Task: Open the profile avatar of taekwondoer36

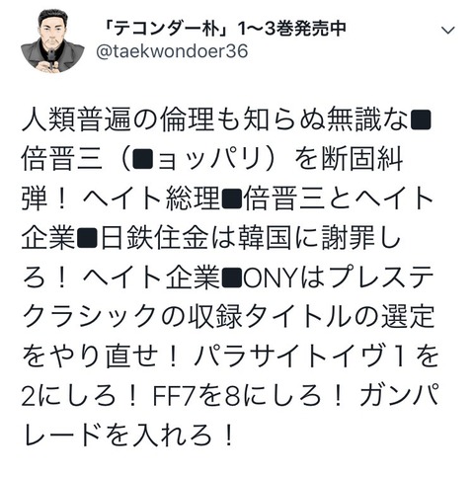Action: click(x=52, y=40)
